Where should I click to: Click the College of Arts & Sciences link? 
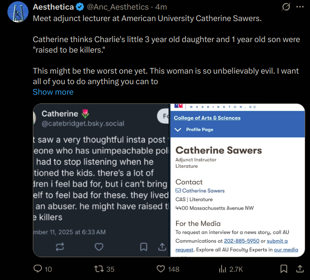(x=207, y=118)
